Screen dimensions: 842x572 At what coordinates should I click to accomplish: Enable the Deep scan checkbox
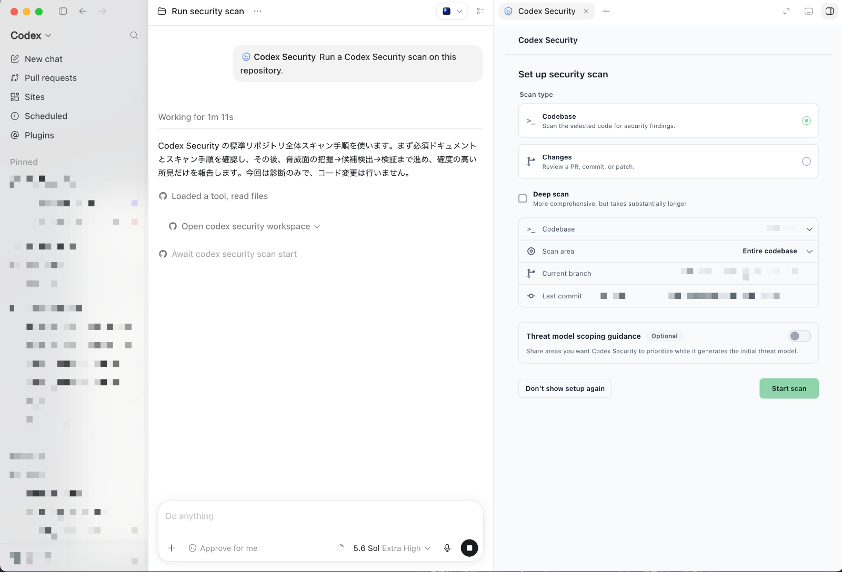tap(523, 198)
